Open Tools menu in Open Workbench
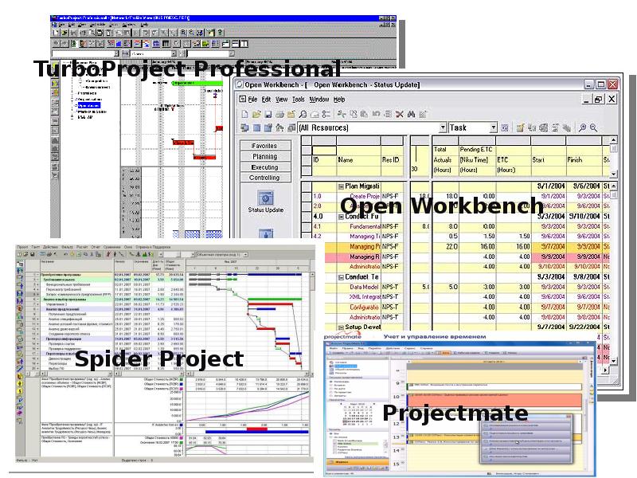The image size is (637, 478). click(x=298, y=99)
